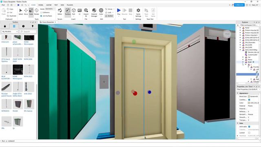Click Cut in Clipboard group
The width and height of the screenshot is (261, 147).
pos(10,13)
